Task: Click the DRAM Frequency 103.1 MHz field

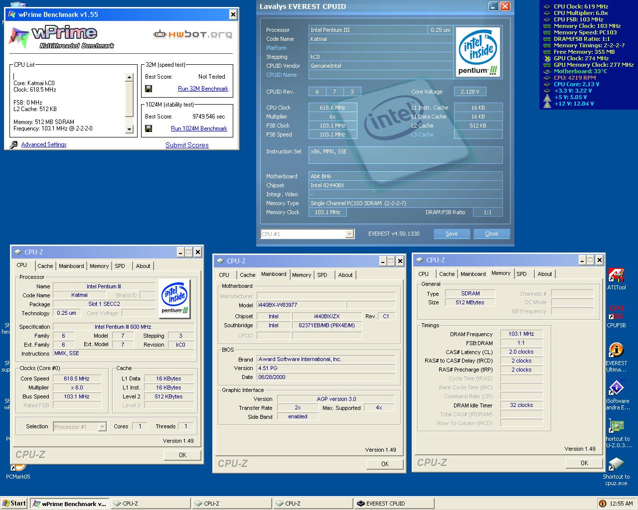Action: pyautogui.click(x=521, y=334)
